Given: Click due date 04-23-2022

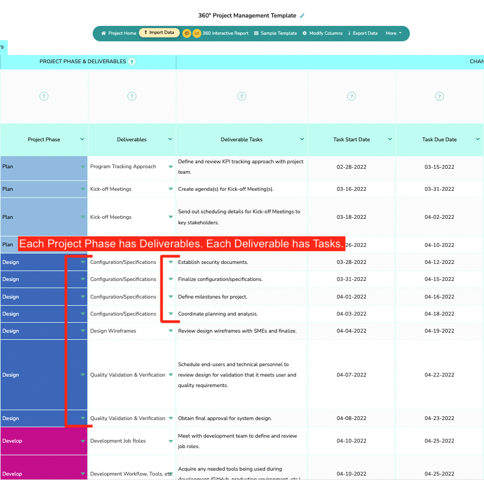Looking at the screenshot, I should pos(440,418).
